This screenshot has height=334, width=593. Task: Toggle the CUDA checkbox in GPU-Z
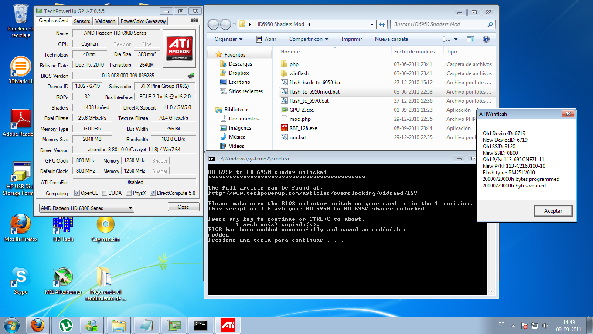point(104,193)
